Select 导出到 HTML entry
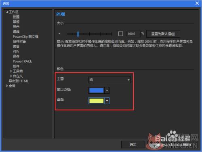Screen dimensions: 202x152 coord(19,81)
